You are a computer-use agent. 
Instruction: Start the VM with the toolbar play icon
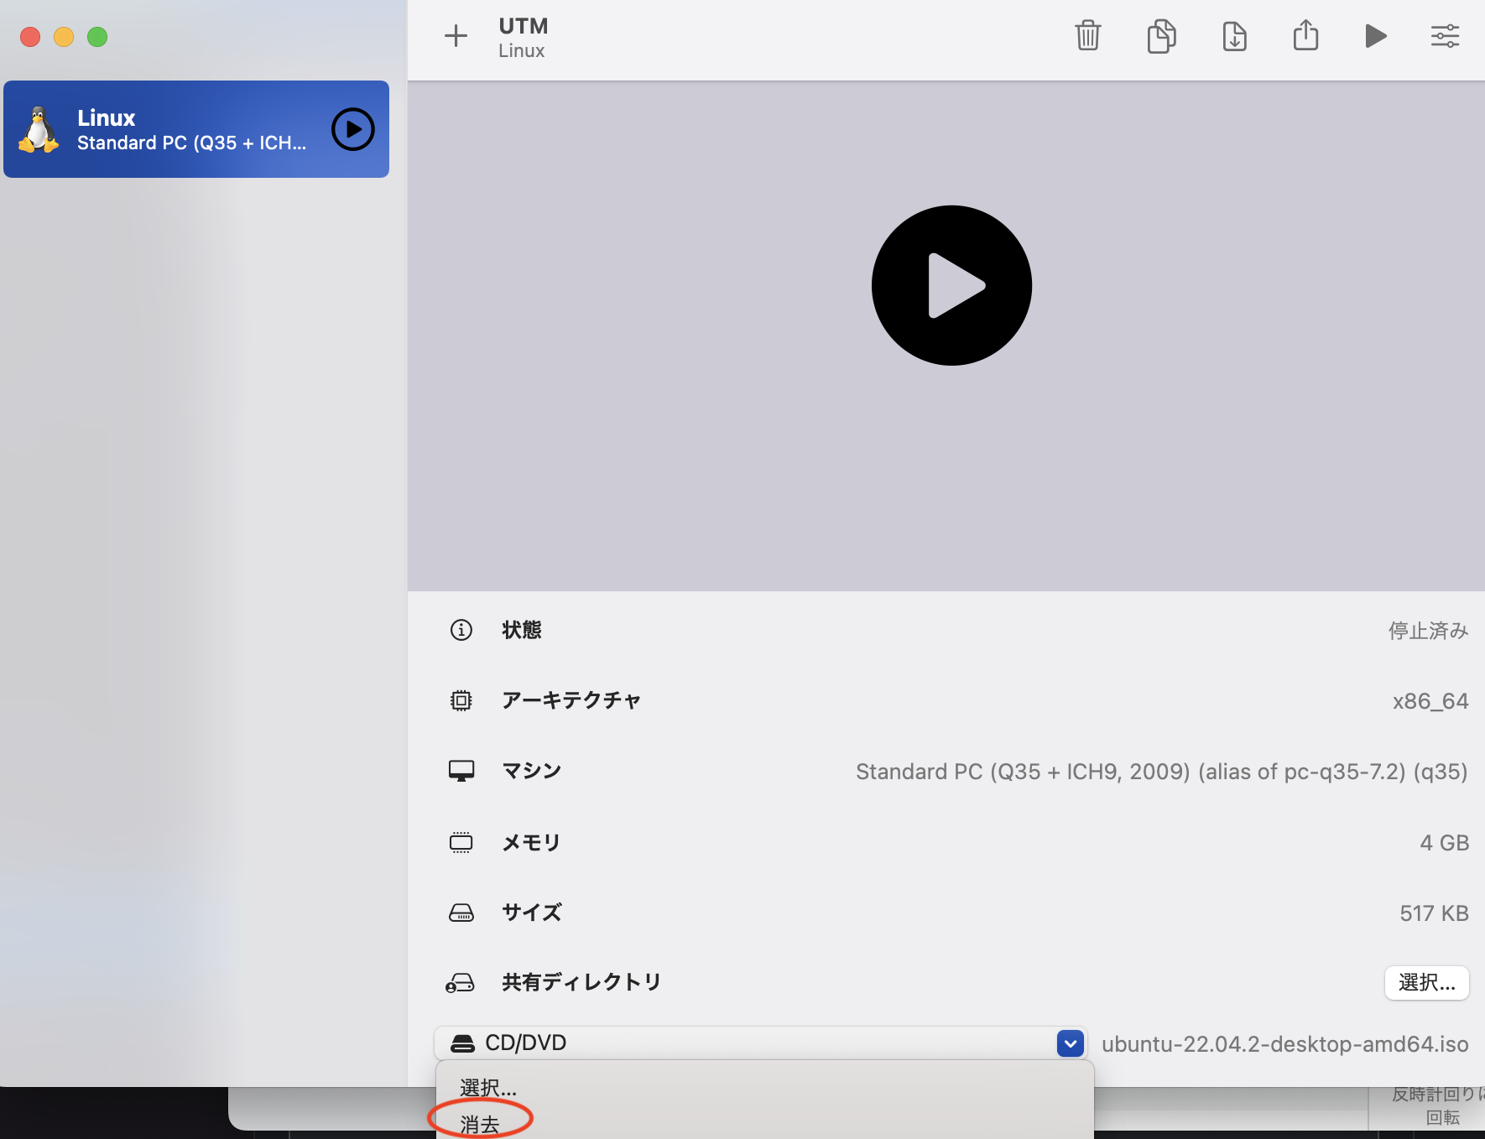1374,36
